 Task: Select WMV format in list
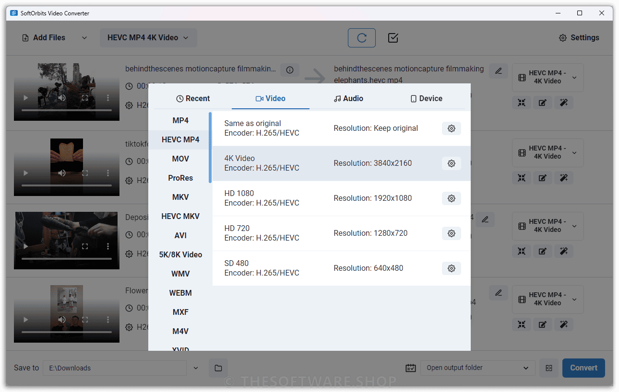(180, 274)
